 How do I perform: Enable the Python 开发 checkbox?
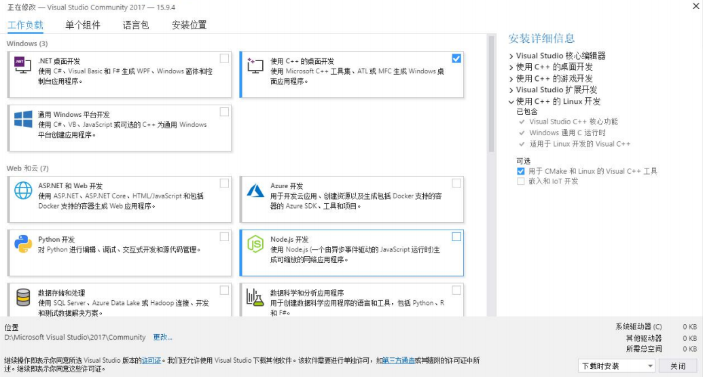pyautogui.click(x=224, y=236)
